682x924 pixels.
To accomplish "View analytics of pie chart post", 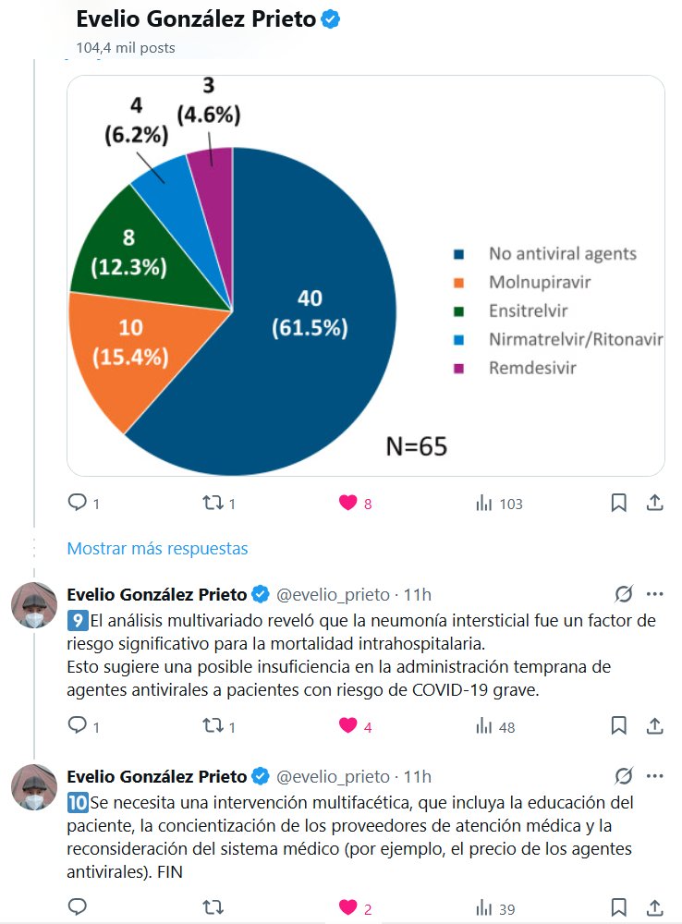I will click(x=483, y=503).
